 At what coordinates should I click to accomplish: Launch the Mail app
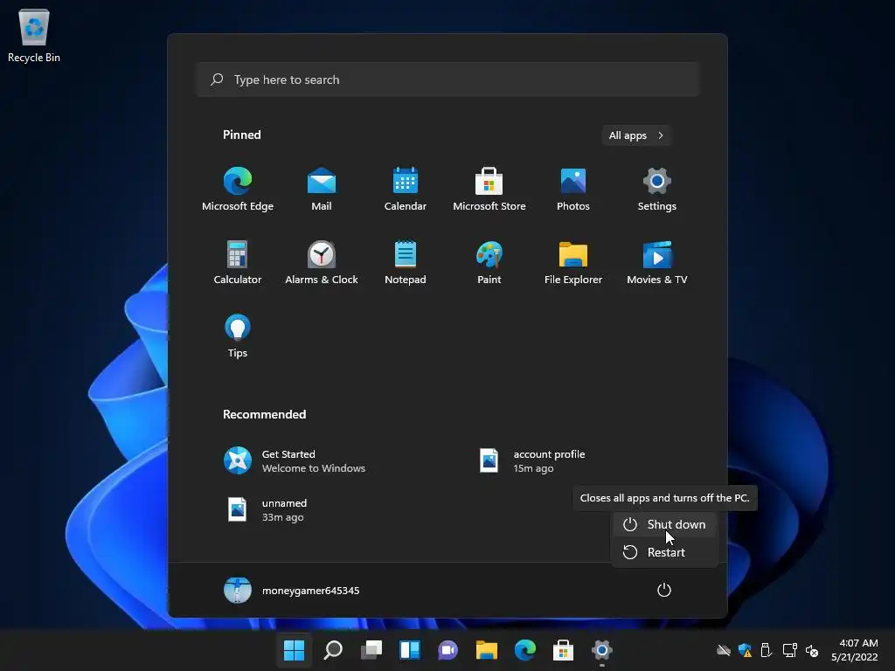(322, 190)
